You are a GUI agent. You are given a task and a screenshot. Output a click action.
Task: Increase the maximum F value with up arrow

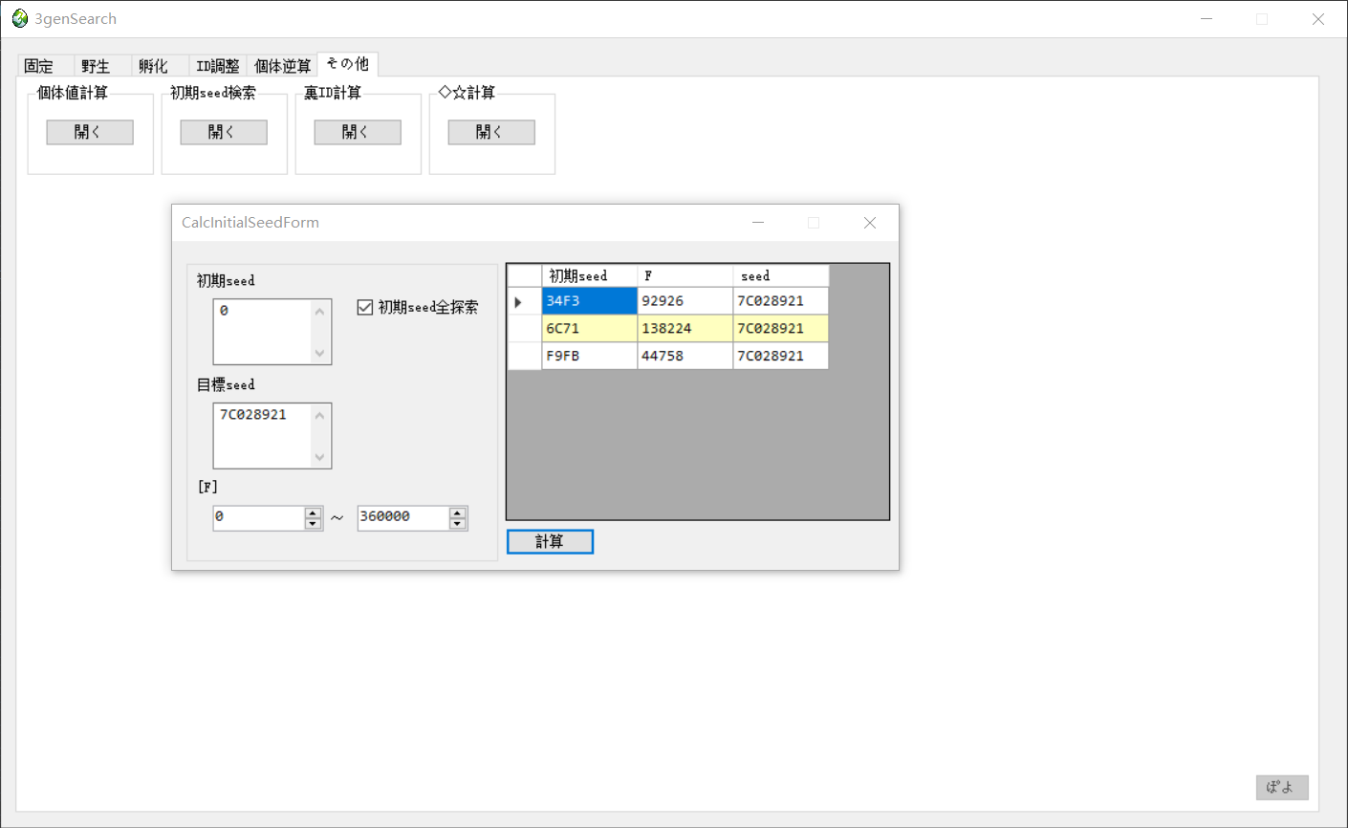click(458, 512)
